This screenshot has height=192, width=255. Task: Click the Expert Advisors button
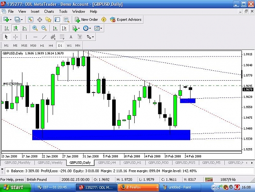pyautogui.click(x=126, y=20)
